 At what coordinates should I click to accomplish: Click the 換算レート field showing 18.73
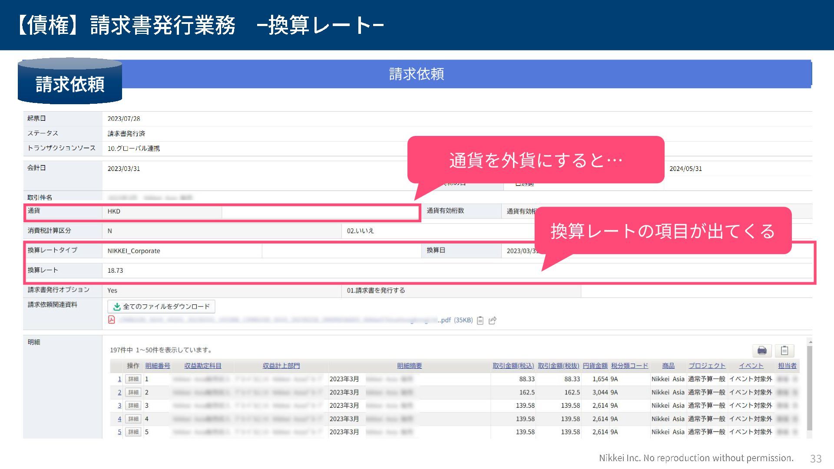coord(116,271)
